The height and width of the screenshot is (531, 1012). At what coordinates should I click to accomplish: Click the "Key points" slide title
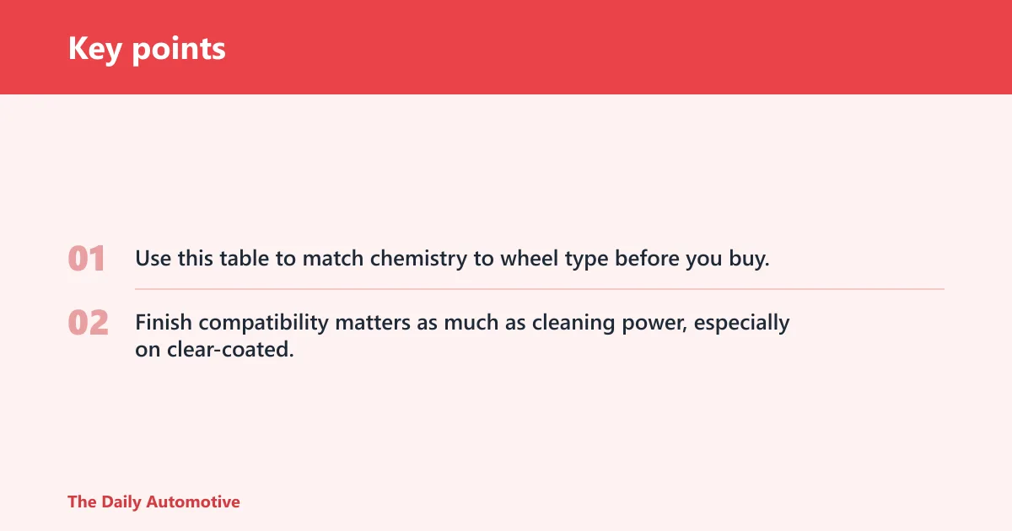(x=147, y=48)
